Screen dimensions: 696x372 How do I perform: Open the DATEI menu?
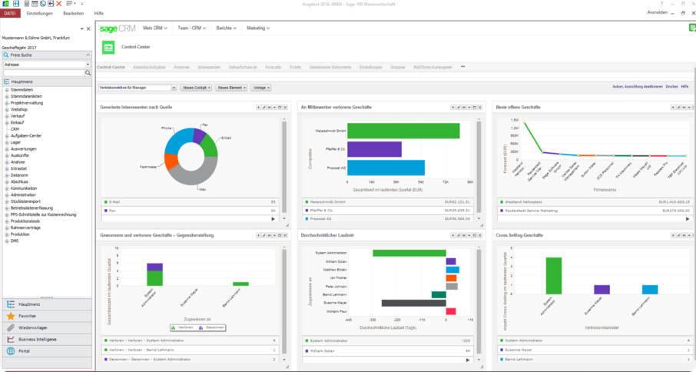[10, 13]
